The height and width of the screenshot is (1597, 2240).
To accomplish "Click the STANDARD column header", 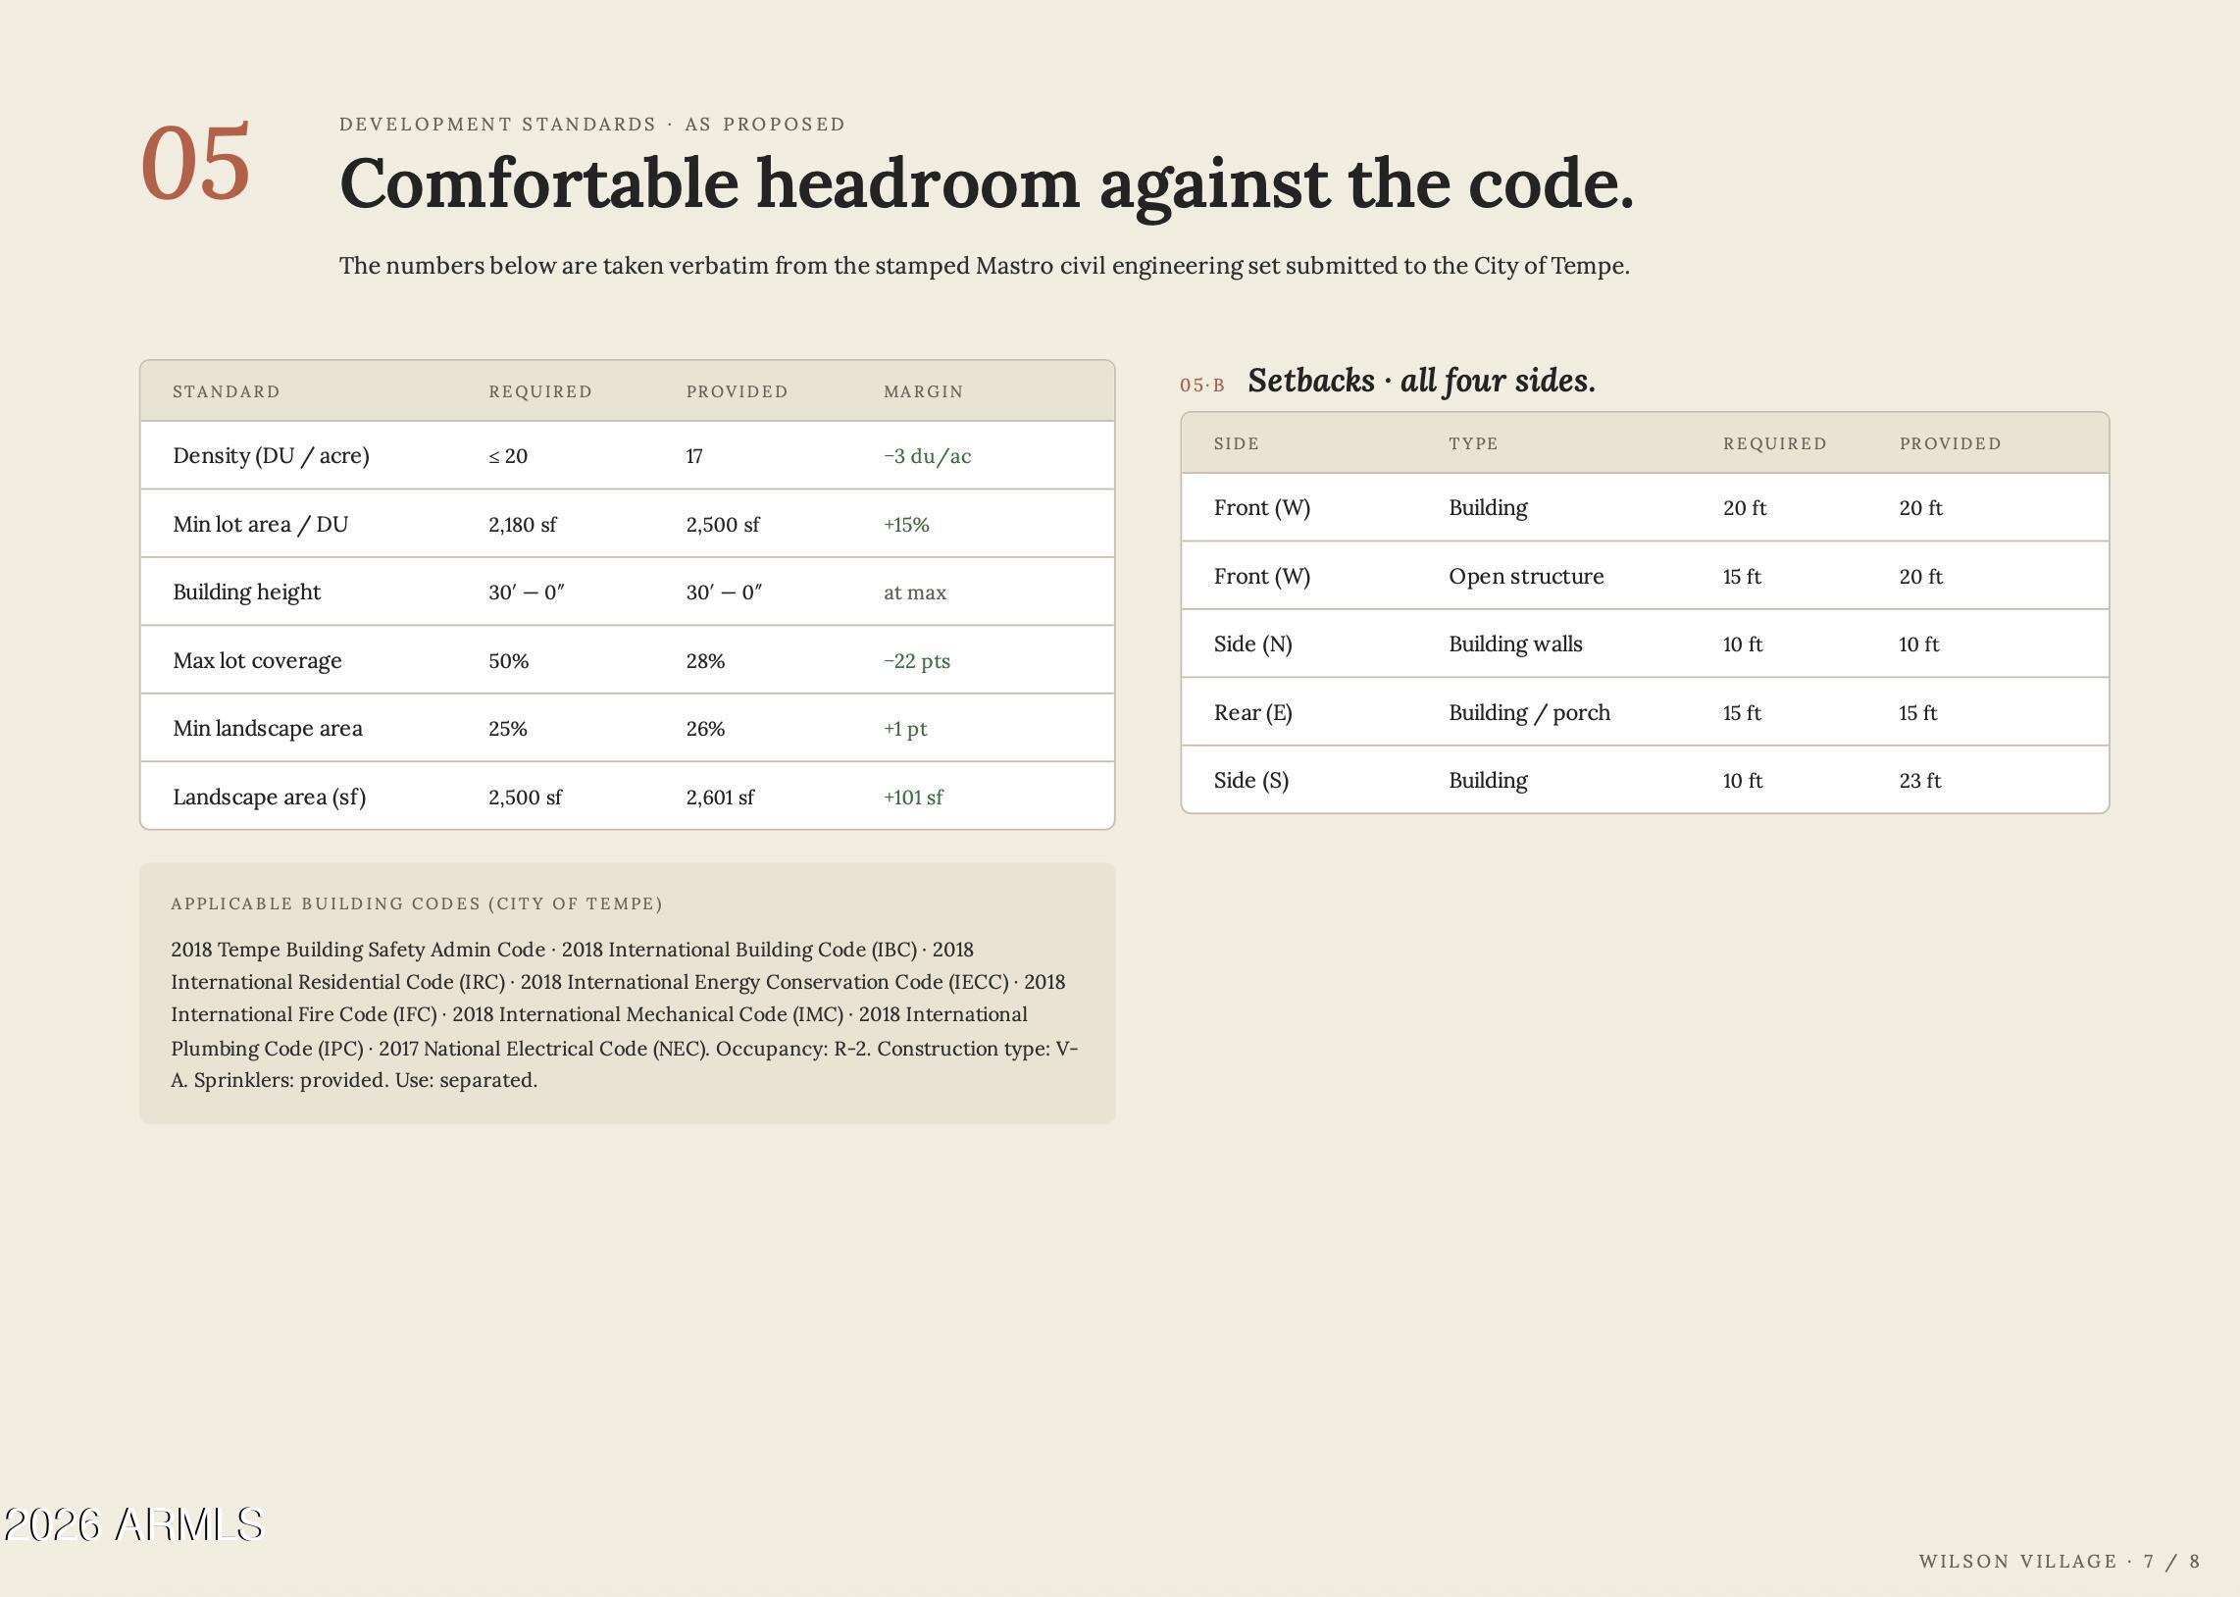I will 227,391.
